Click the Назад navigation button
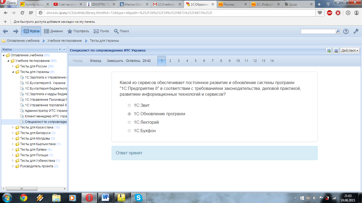Image resolution: width=362 pixels, height=203 pixels. pos(78,61)
